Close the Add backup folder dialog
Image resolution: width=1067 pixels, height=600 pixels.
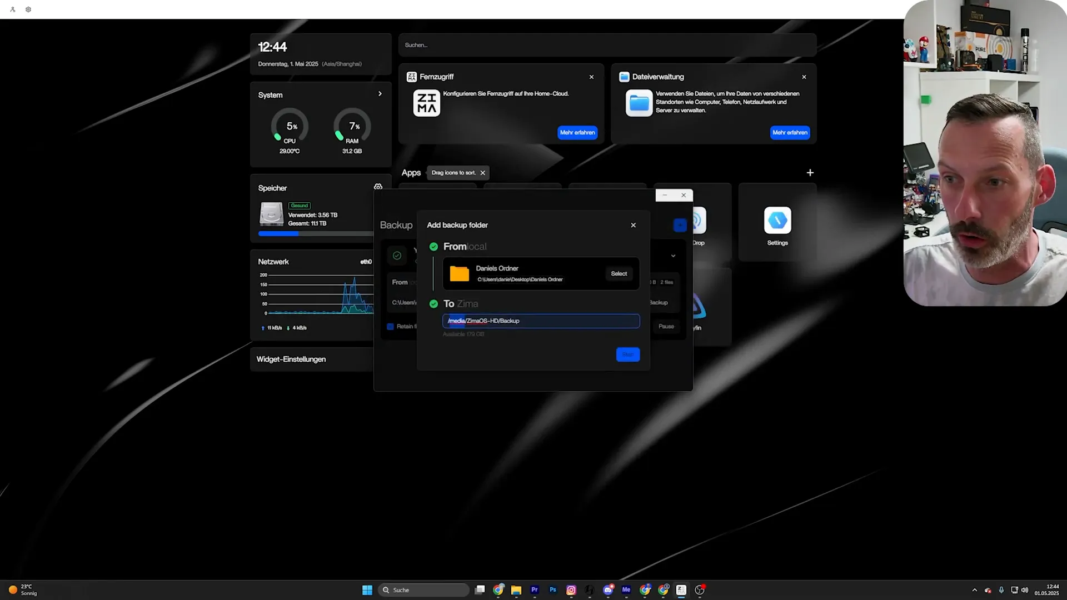pos(633,225)
